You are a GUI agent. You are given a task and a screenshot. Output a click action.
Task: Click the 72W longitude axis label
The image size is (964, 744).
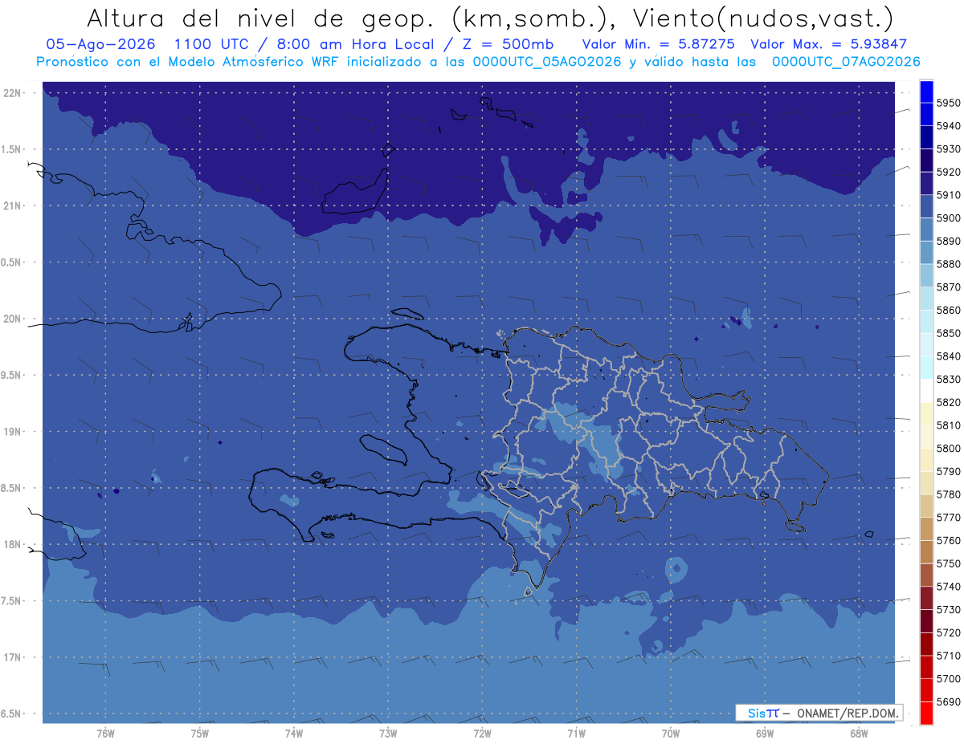[x=482, y=733]
